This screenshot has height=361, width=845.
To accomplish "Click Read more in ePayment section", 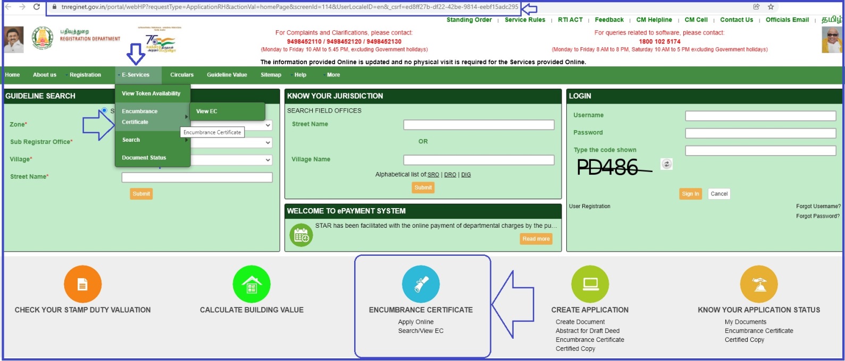I will click(536, 239).
